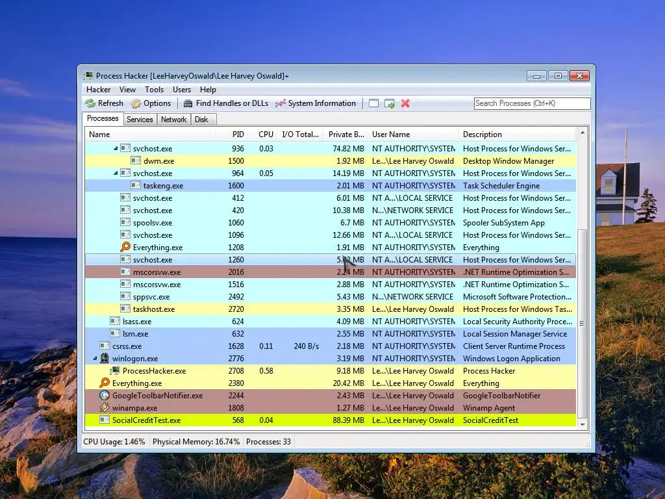Viewport: 665px width, 499px height.
Task: Switch to the Network tab
Action: tap(173, 120)
